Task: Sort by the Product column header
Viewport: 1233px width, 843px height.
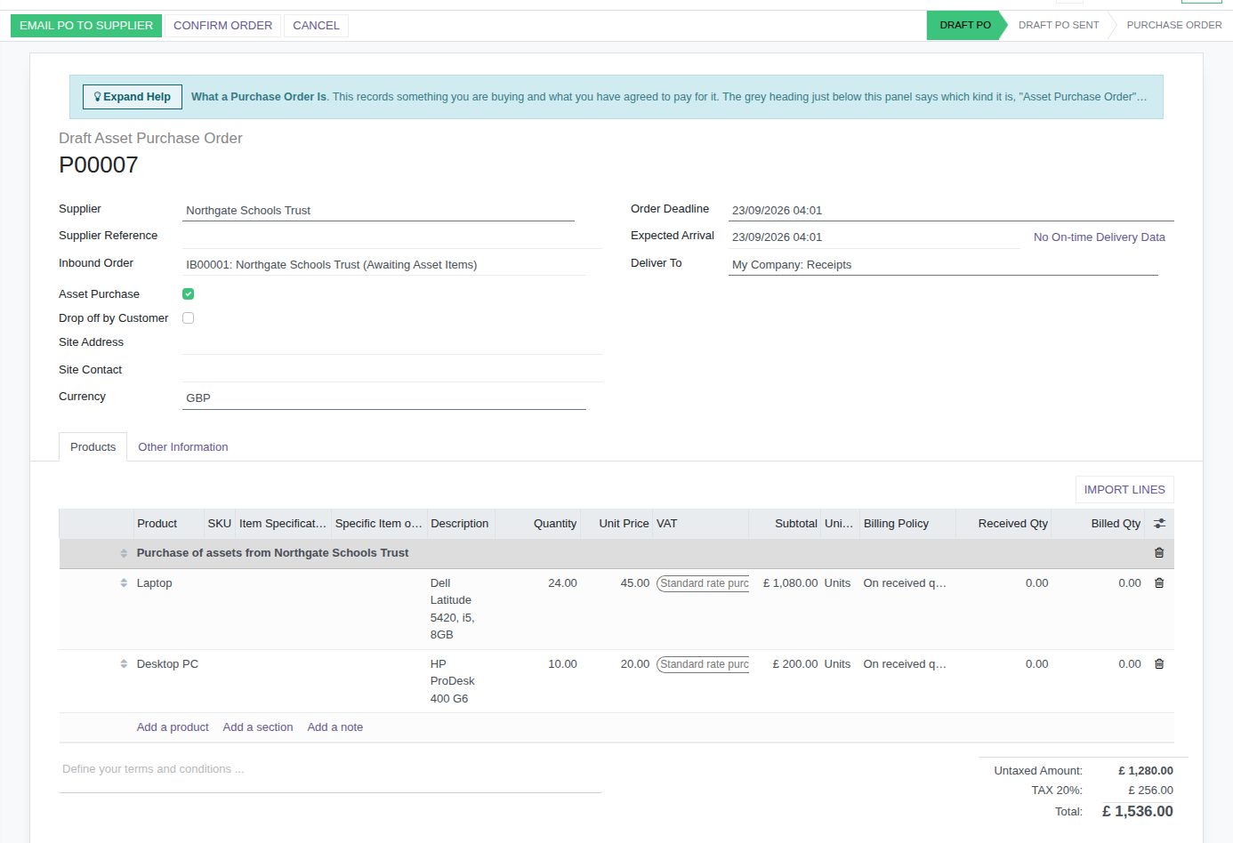Action: pyautogui.click(x=168, y=524)
